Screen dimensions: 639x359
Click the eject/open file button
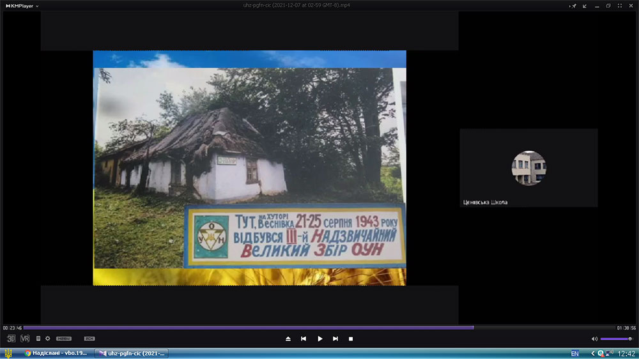288,339
